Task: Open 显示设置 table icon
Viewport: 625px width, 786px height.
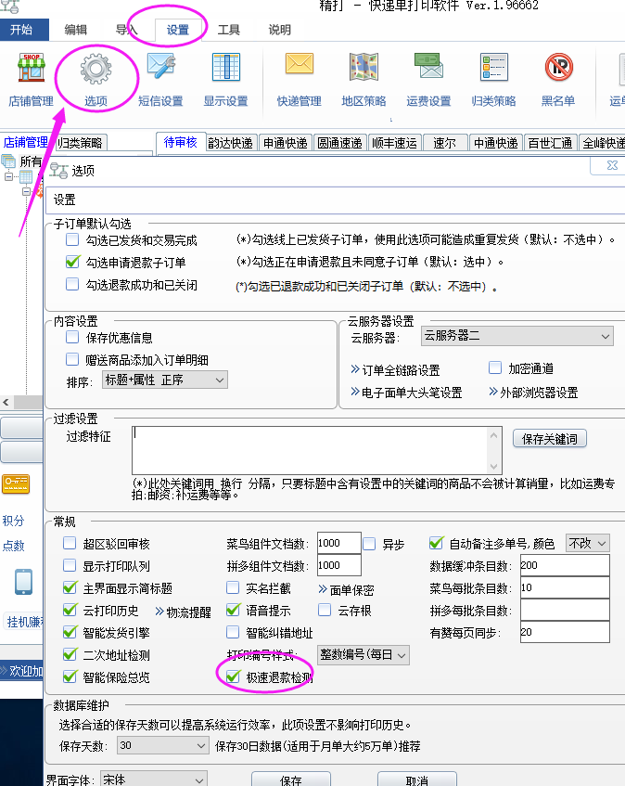Action: pos(226,67)
